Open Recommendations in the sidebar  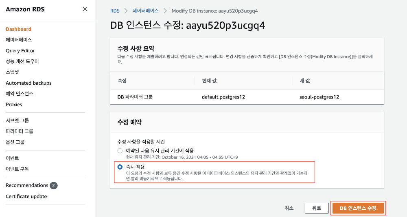click(27, 185)
